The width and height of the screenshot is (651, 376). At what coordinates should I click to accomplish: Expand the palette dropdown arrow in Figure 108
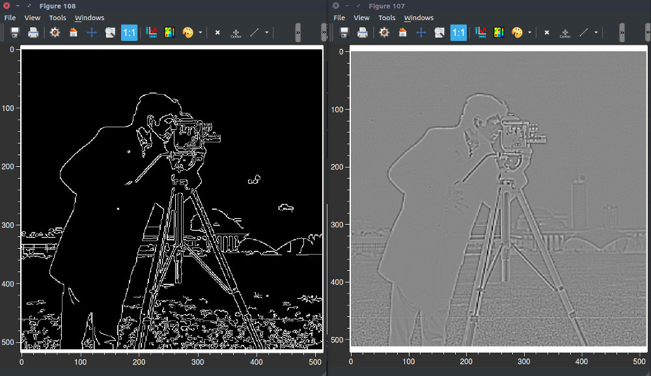tap(200, 32)
